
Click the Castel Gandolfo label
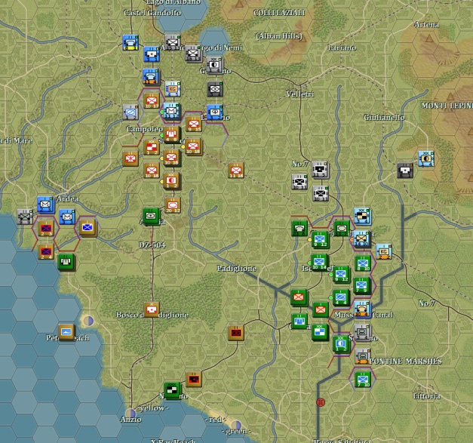(x=152, y=13)
